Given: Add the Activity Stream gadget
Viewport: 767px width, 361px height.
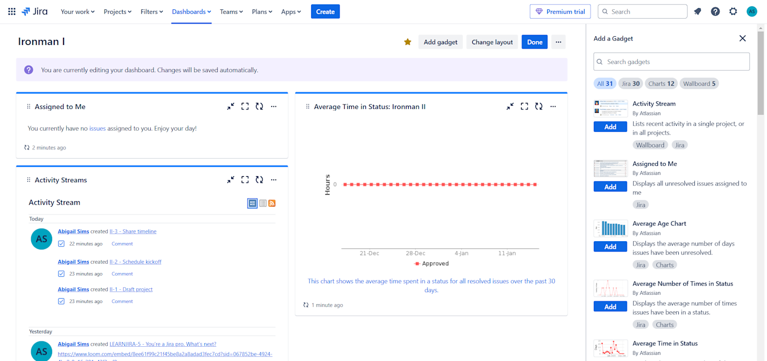Looking at the screenshot, I should coord(610,126).
